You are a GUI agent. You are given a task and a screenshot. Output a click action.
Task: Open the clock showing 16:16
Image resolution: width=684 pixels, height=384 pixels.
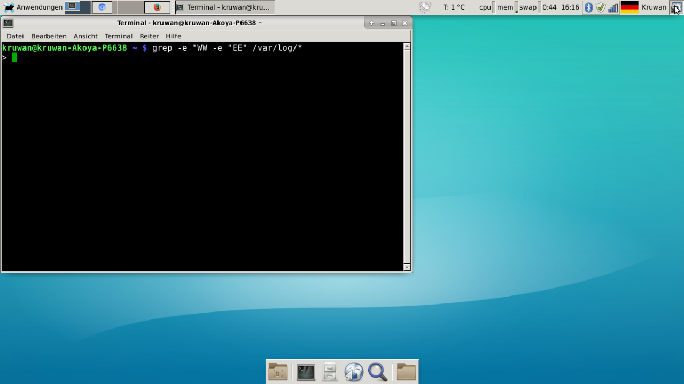tap(570, 7)
